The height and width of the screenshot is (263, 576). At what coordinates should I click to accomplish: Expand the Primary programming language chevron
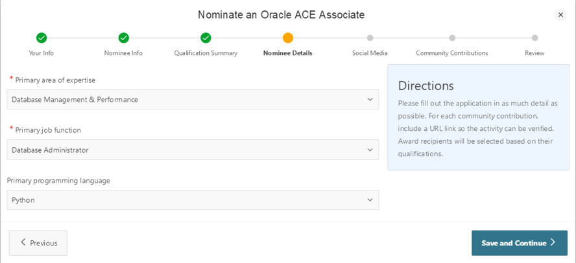370,200
